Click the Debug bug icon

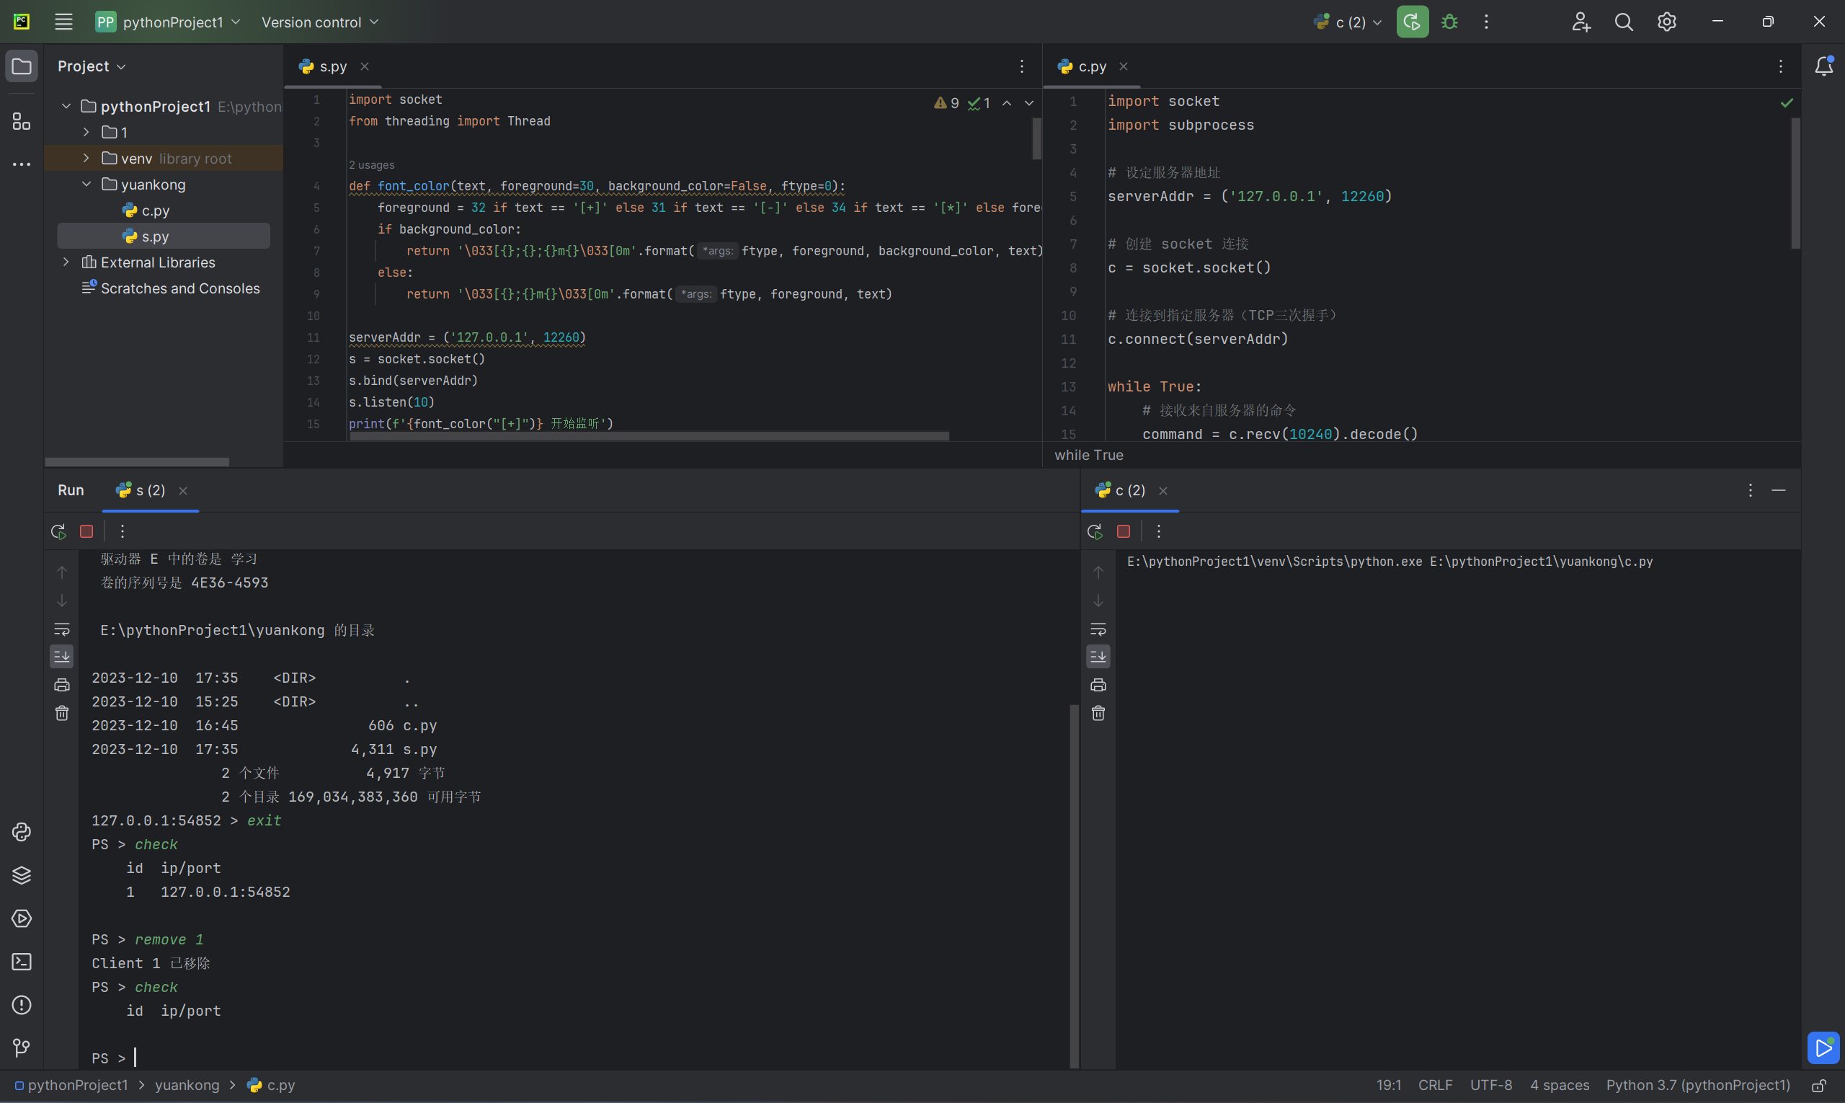1449,22
